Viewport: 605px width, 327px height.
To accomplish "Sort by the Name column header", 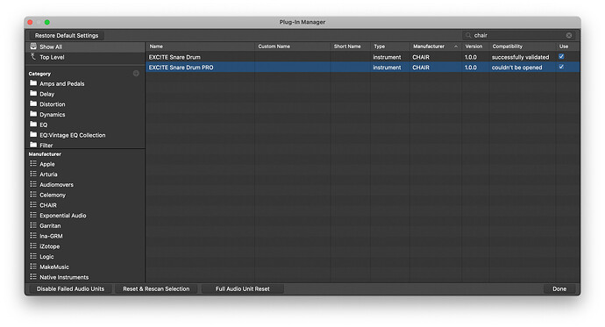I will click(x=200, y=46).
